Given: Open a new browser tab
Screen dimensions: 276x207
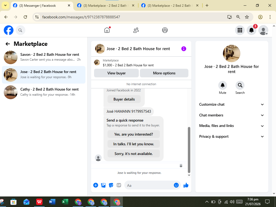Looking at the screenshot, I should 207,5.
